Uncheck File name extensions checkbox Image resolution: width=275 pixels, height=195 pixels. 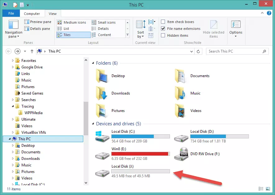tap(163, 29)
